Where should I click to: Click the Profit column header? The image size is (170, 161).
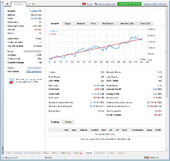pos(158,130)
